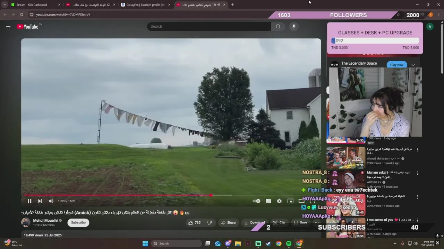Click Play now on the Legendary Space ad
The height and width of the screenshot is (249, 444).
pos(397,65)
